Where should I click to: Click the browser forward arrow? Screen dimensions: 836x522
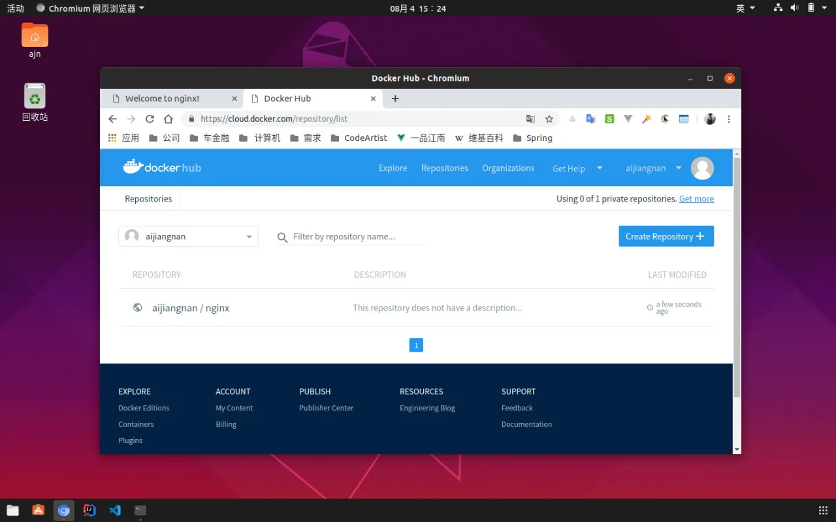131,119
